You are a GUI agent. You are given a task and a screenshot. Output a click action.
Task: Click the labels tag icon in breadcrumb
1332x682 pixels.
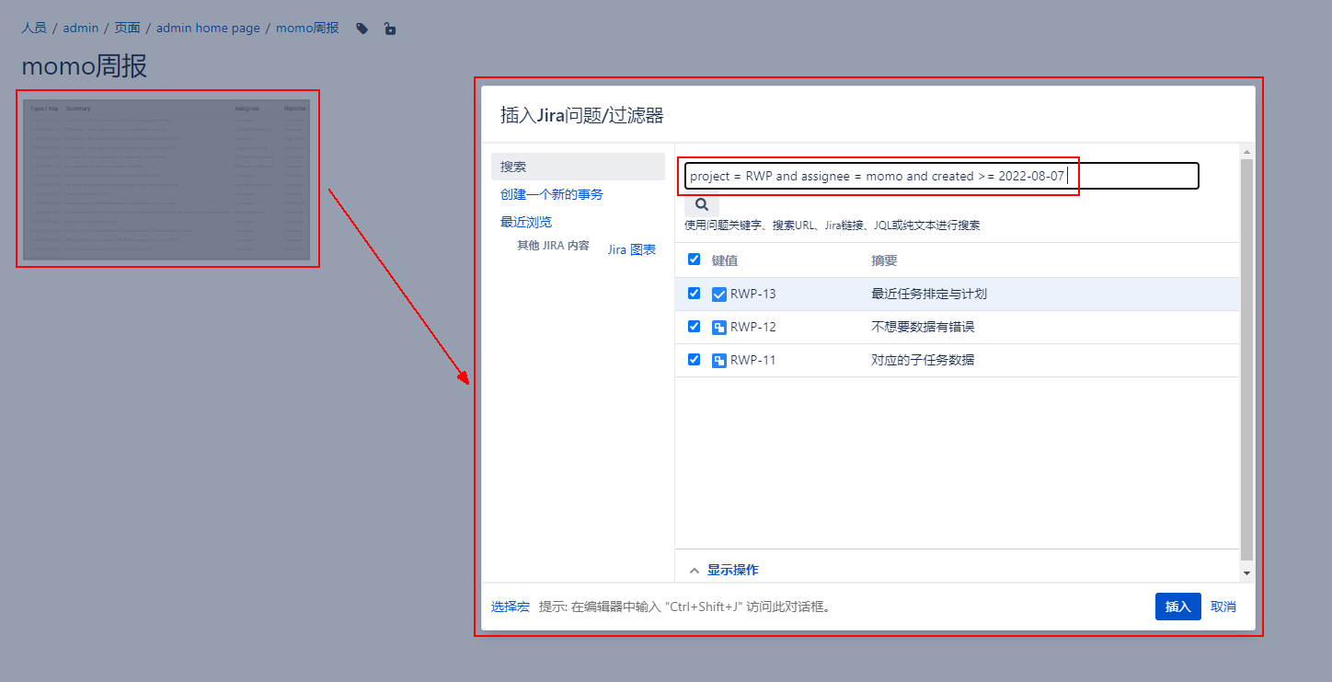point(362,29)
